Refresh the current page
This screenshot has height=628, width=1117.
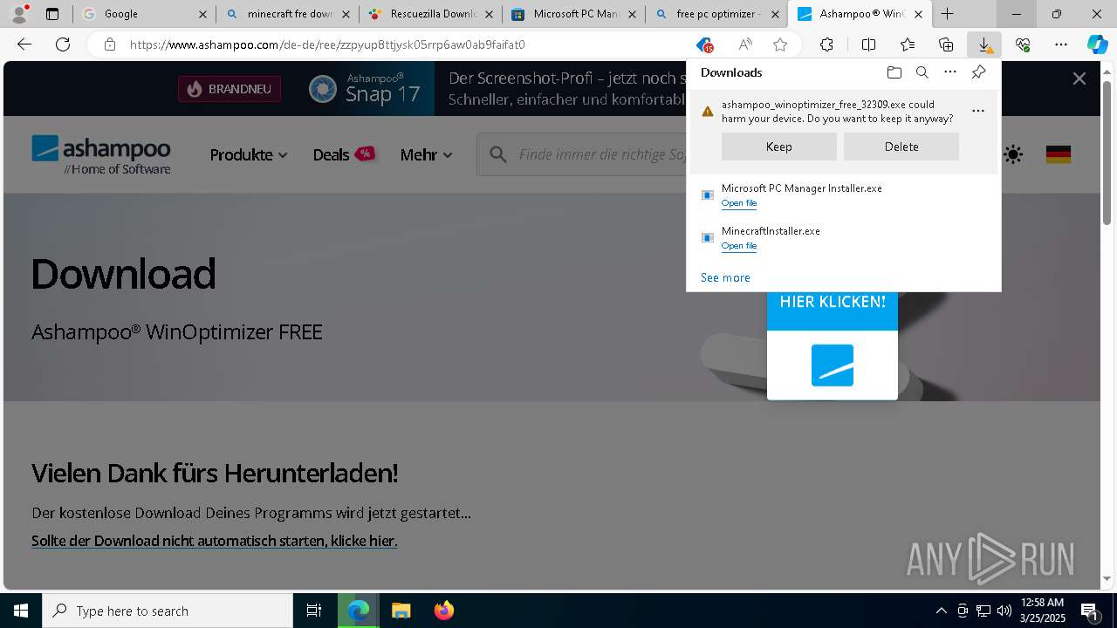[x=63, y=44]
